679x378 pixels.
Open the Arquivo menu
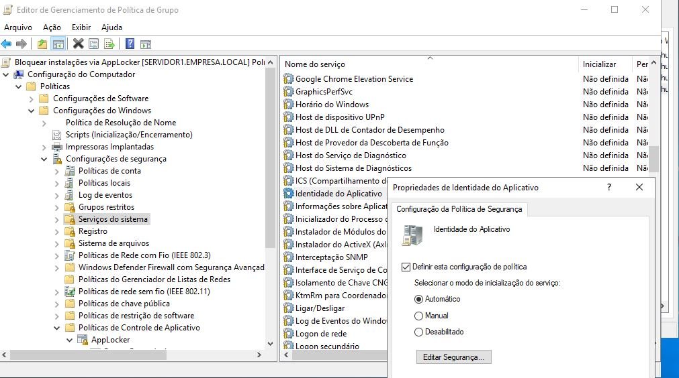18,27
